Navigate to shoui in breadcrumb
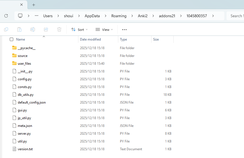 68,16
